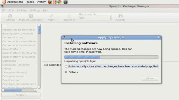Select Debug (universe) section

pyautogui.click(x=13, y=76)
